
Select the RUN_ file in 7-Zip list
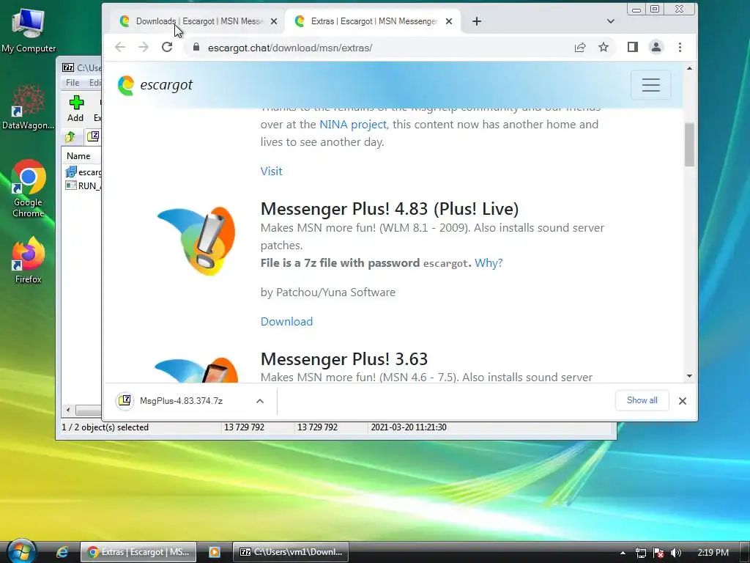pyautogui.click(x=83, y=185)
